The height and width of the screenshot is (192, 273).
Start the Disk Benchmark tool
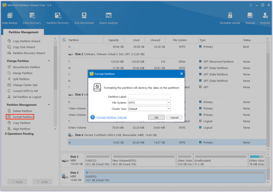pos(84,18)
